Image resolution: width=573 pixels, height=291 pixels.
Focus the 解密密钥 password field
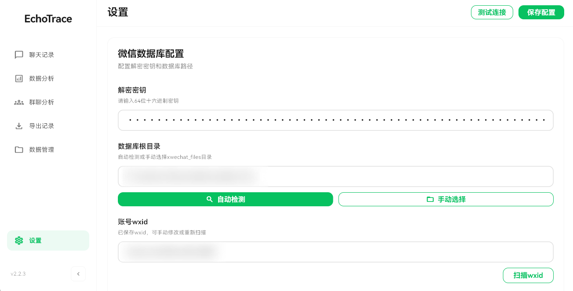coord(336,120)
